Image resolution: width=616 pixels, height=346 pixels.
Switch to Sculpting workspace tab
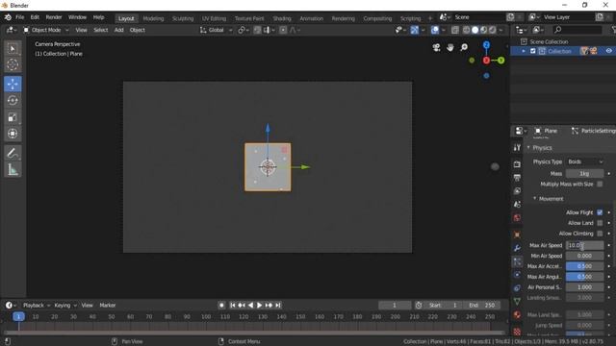click(x=183, y=18)
